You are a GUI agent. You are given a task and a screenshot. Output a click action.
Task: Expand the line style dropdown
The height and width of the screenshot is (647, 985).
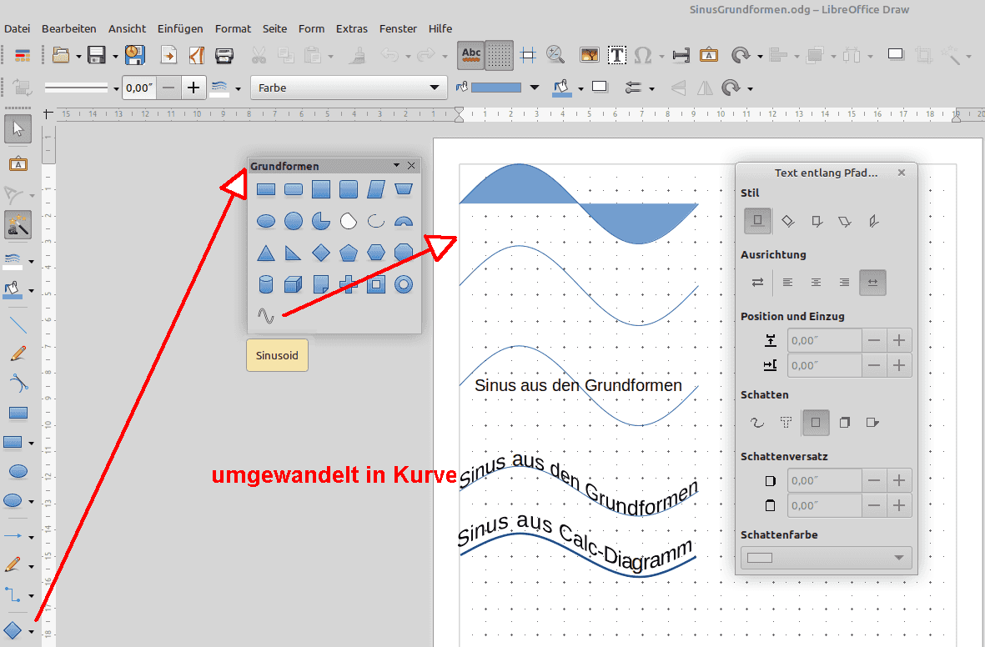pos(116,88)
